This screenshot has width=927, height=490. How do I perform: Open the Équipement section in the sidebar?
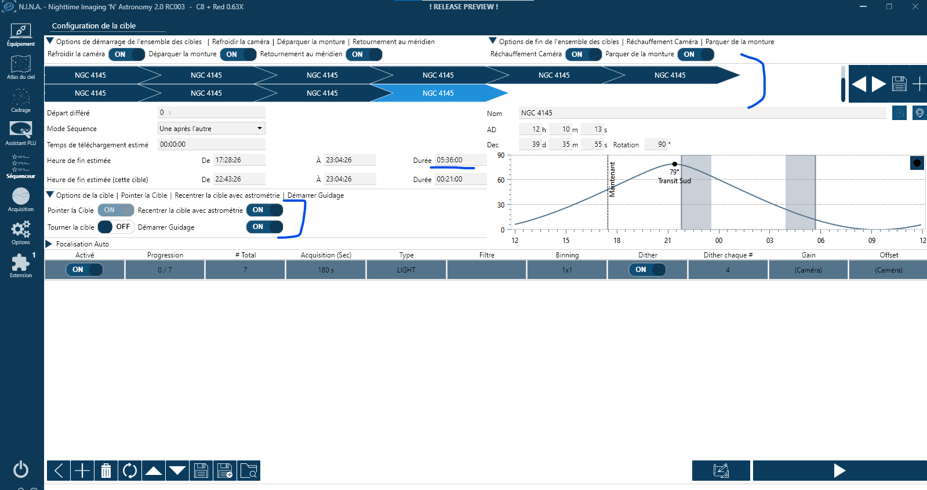tap(21, 35)
